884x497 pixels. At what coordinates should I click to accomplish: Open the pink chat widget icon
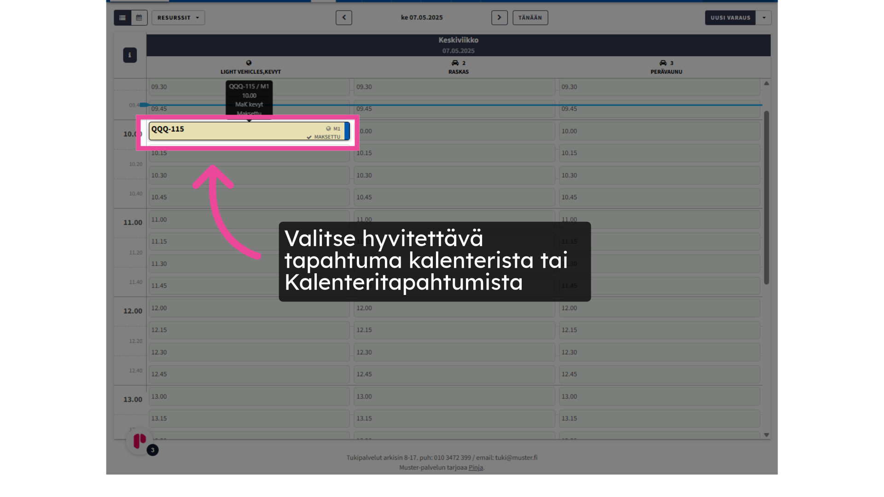coord(140,441)
